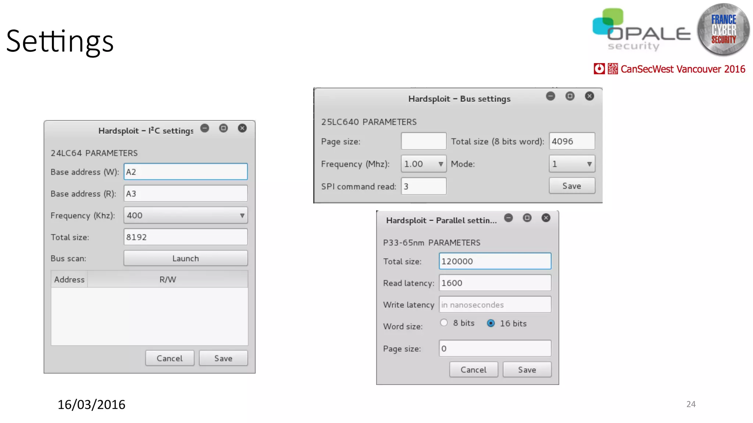Close the Bus settings window
This screenshot has height=423, width=753.
pyautogui.click(x=589, y=96)
